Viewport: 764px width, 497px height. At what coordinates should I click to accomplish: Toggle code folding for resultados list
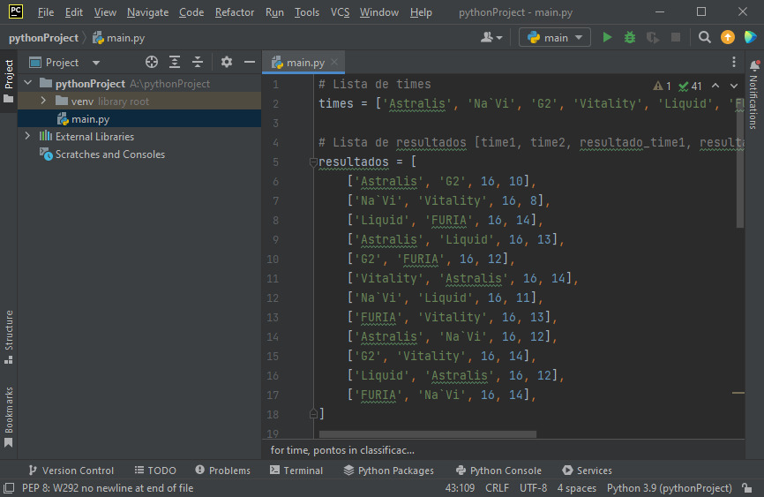coord(312,162)
